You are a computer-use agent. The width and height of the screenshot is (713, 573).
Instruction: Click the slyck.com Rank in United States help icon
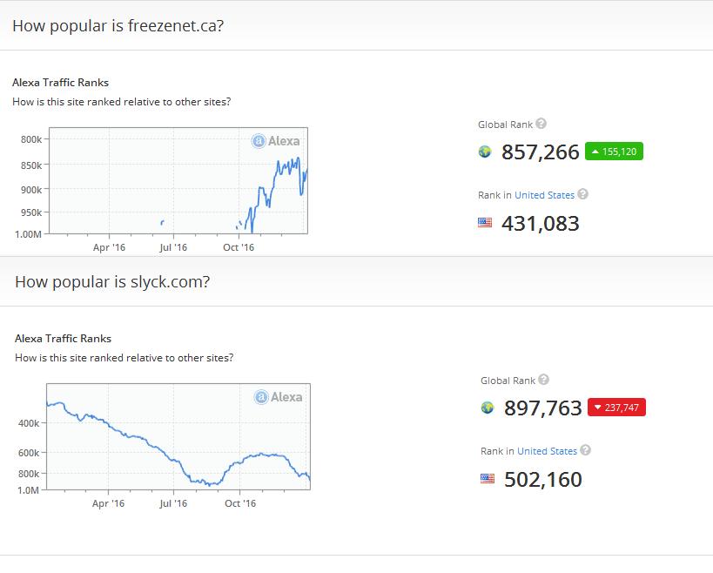[x=585, y=450]
